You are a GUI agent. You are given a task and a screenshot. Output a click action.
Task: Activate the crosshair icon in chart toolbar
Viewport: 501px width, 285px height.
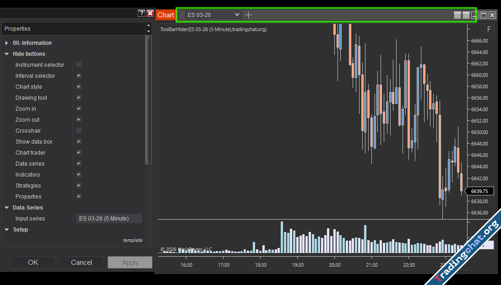click(248, 15)
